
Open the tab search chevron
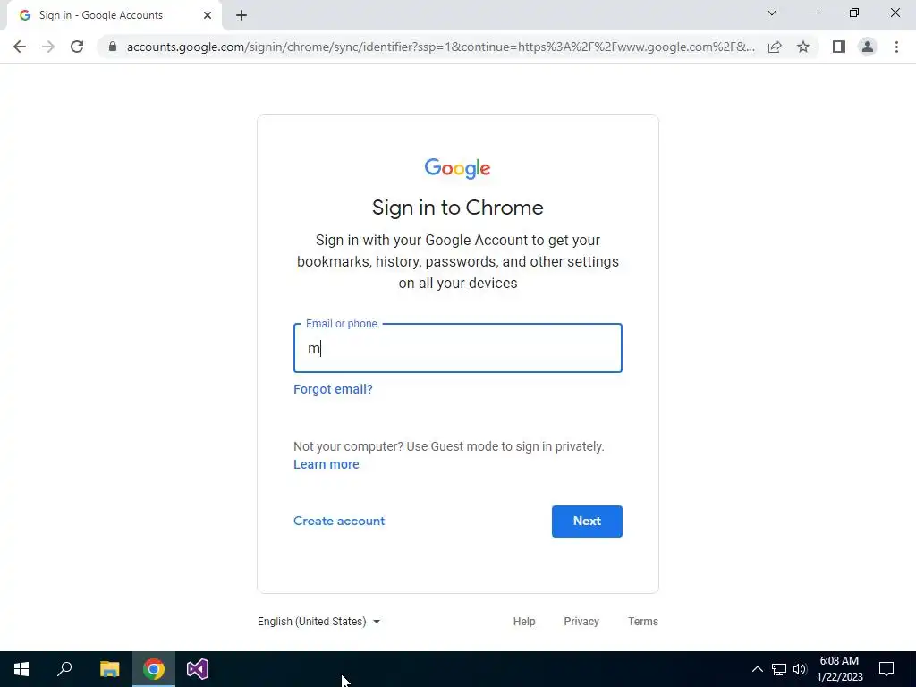point(772,13)
